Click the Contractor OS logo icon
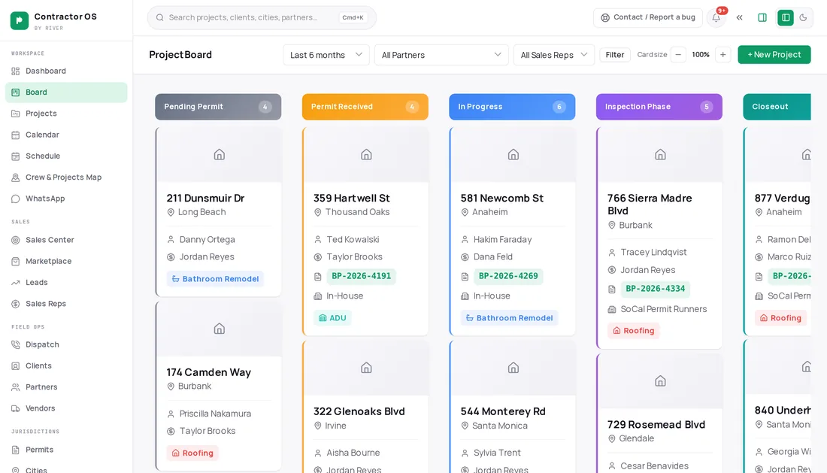The width and height of the screenshot is (827, 473). tap(20, 20)
